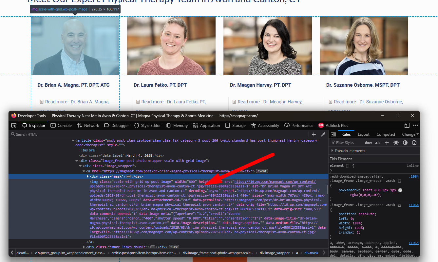438x262 pixels.
Task: Activate the element picker tool
Action: 14,126
